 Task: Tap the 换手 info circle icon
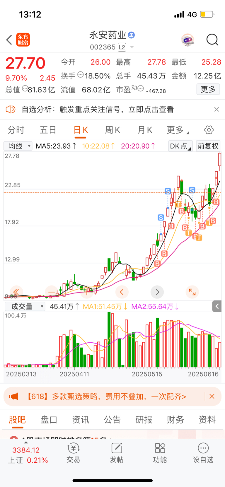click(x=81, y=75)
